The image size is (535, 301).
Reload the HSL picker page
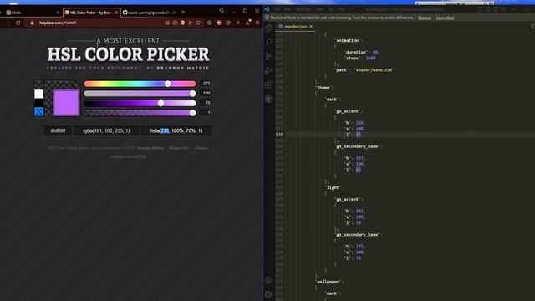(18, 23)
